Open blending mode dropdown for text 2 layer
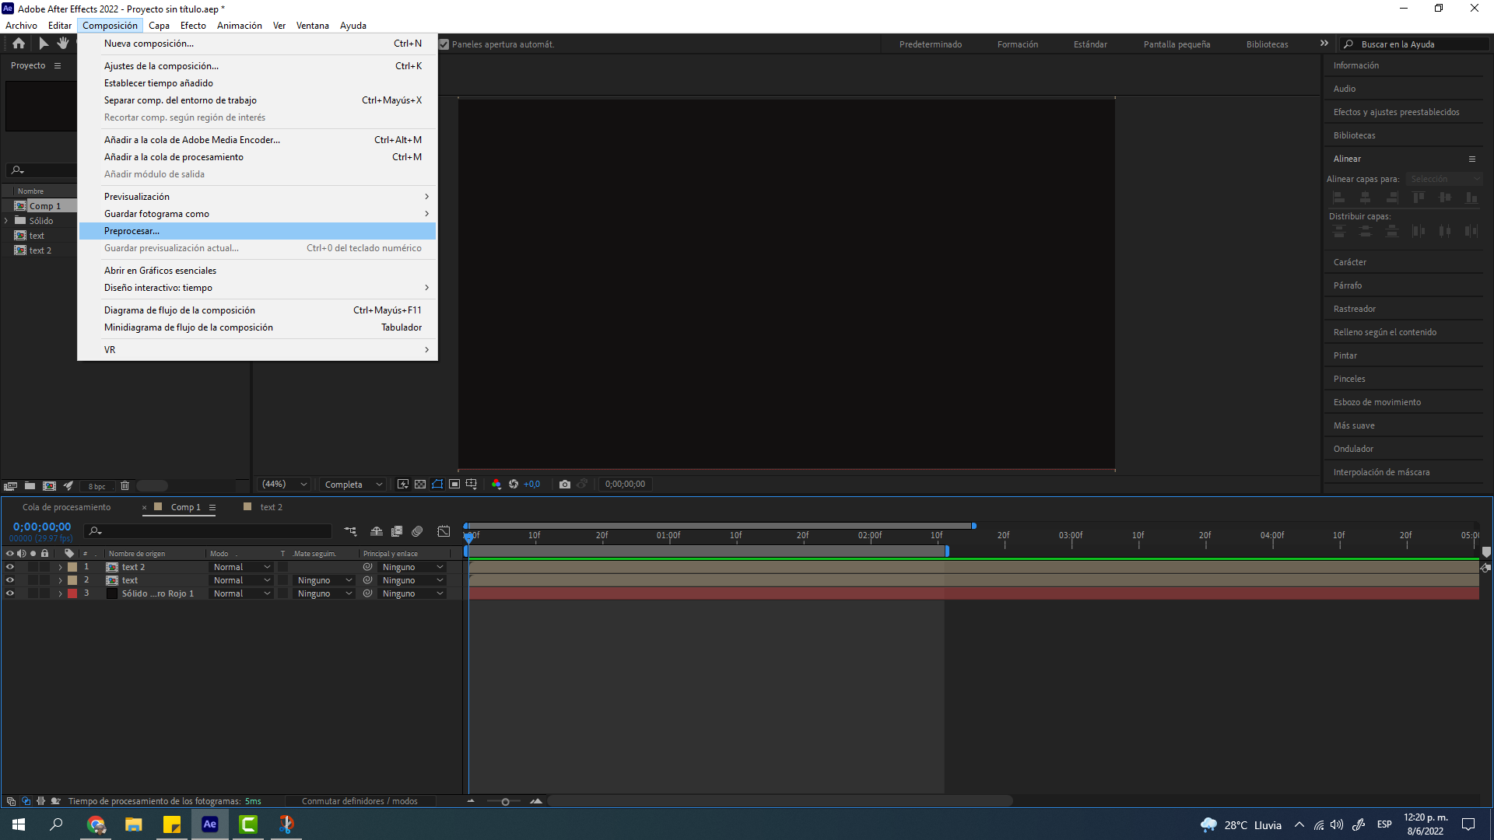This screenshot has height=840, width=1494. coord(241,567)
